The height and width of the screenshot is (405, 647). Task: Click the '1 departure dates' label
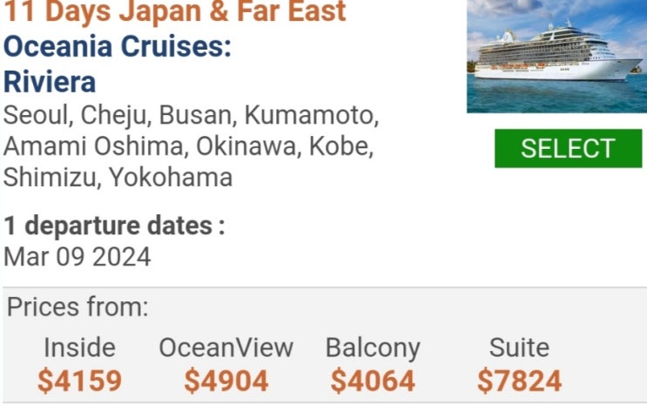pyautogui.click(x=114, y=226)
